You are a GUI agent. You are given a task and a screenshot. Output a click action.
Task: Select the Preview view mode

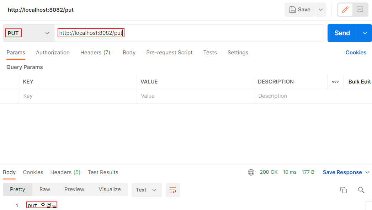pyautogui.click(x=74, y=189)
